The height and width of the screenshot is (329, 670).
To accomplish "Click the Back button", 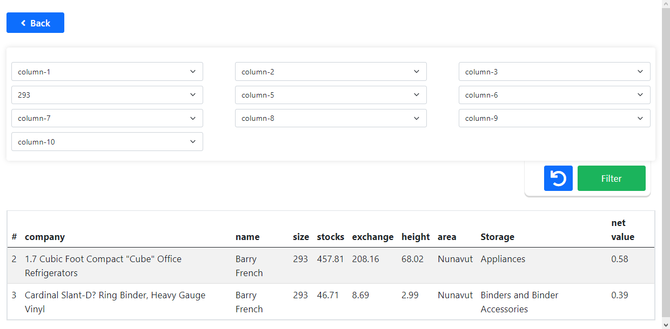I will coord(35,23).
